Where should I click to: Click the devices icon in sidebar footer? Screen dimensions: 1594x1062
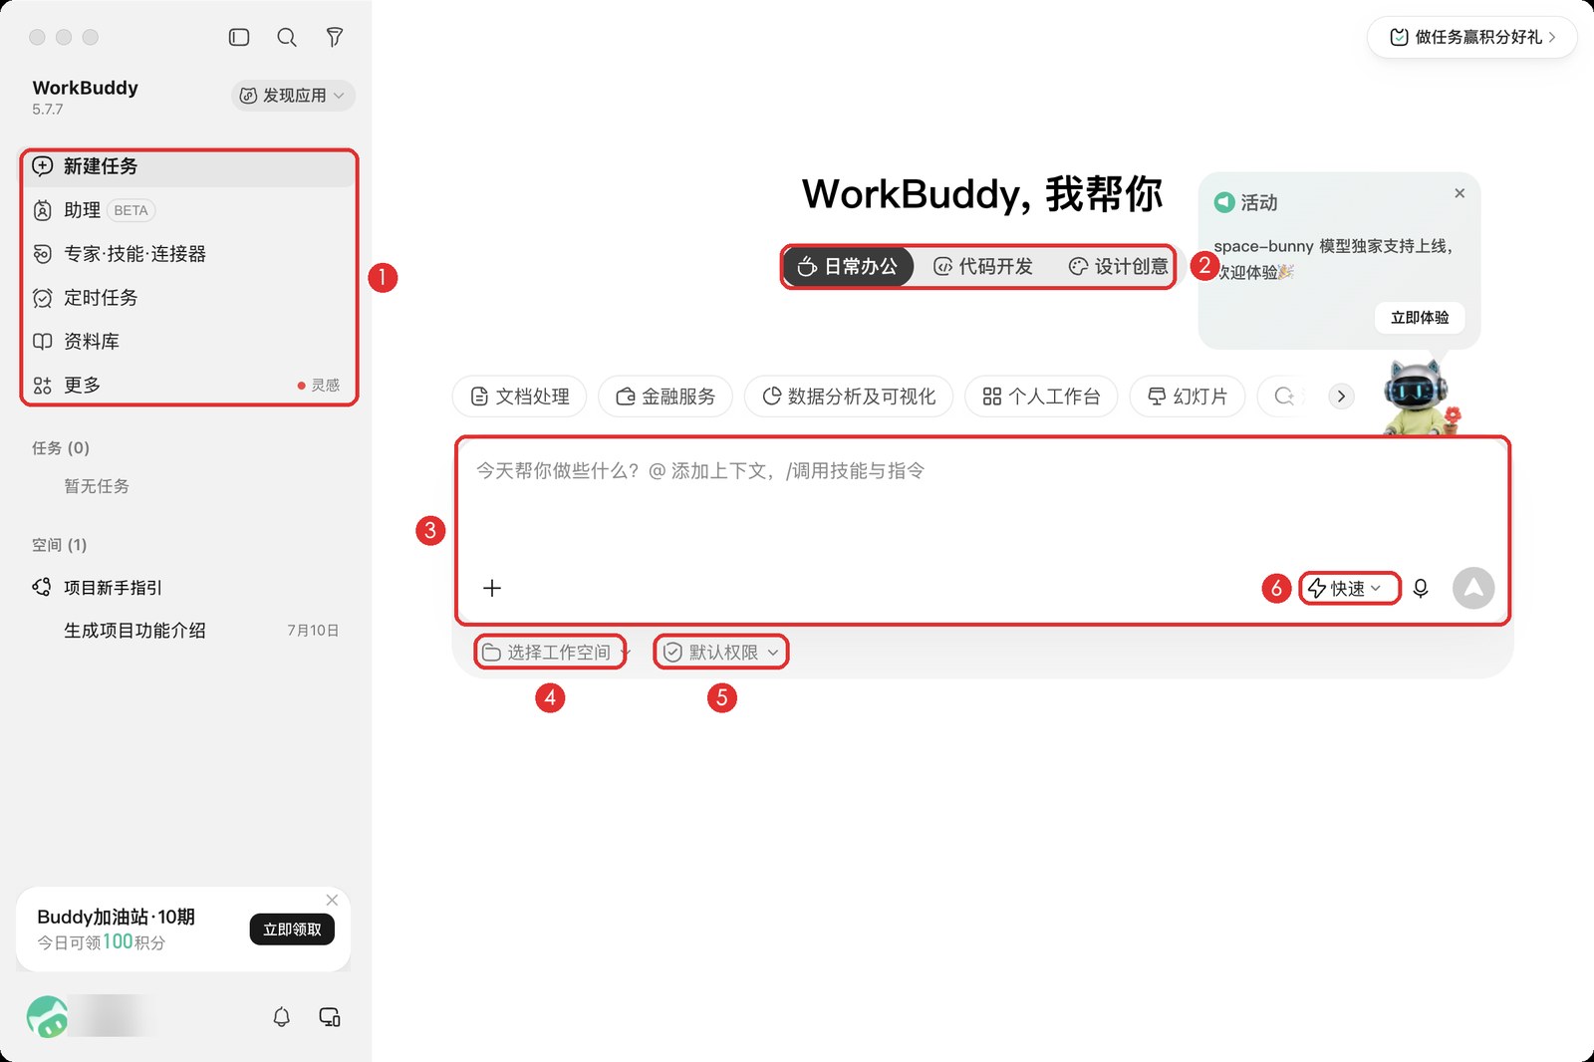pos(330,1017)
